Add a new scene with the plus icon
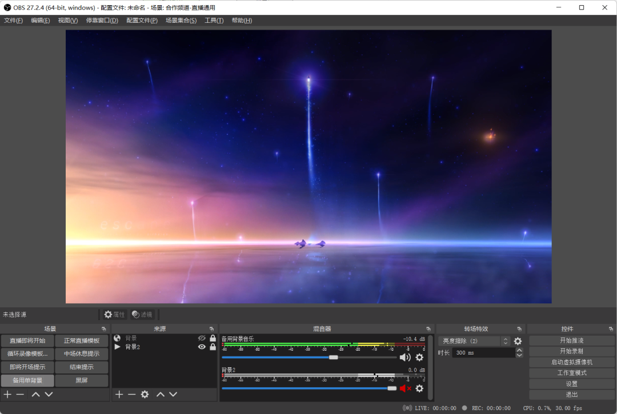Image resolution: width=617 pixels, height=414 pixels. tap(7, 395)
